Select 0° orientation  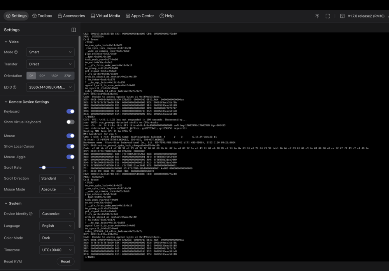(x=31, y=75)
